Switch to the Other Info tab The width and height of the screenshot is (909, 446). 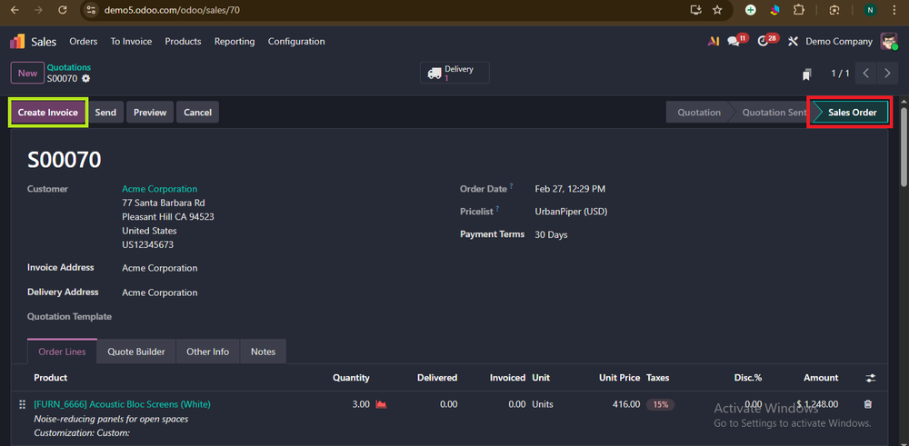point(207,352)
